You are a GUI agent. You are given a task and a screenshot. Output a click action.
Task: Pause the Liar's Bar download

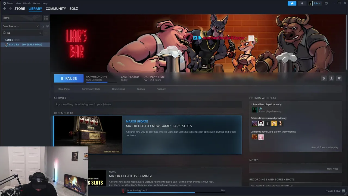[69, 78]
